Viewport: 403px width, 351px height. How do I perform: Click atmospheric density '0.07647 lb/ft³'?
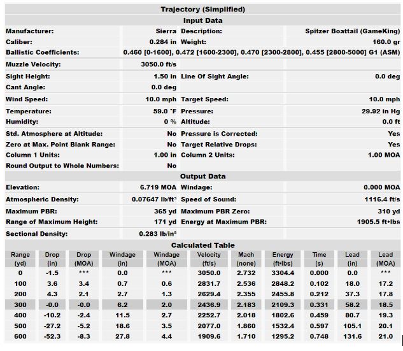point(154,199)
